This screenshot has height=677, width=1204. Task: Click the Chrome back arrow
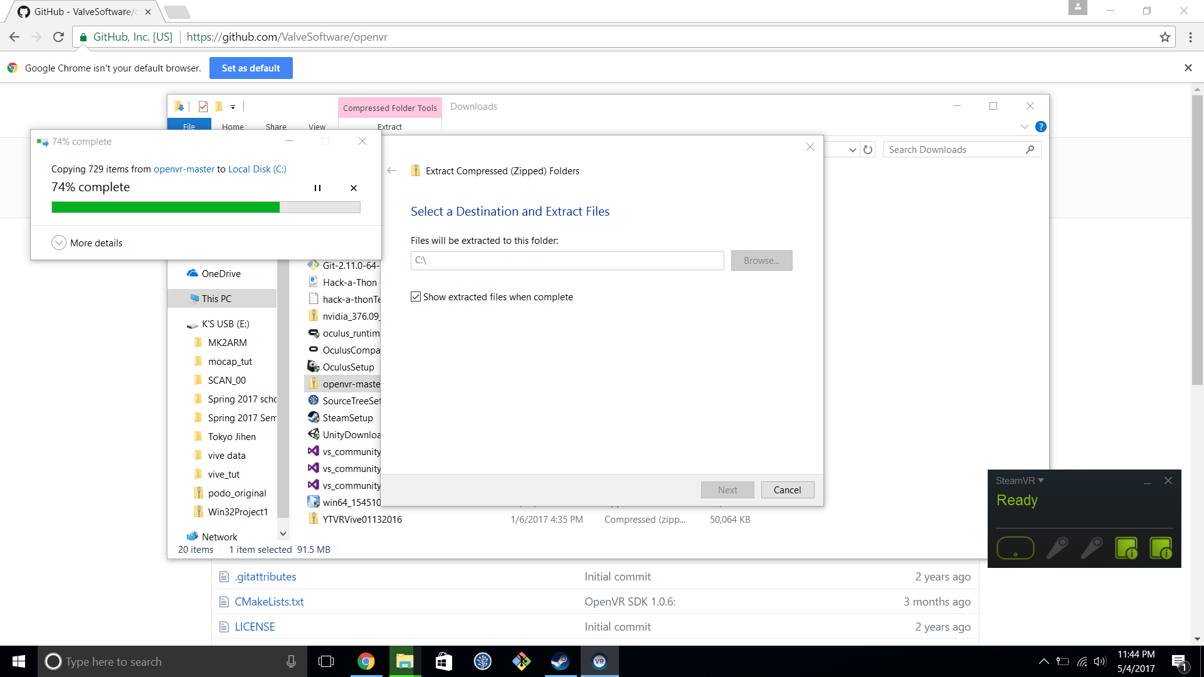(x=14, y=37)
